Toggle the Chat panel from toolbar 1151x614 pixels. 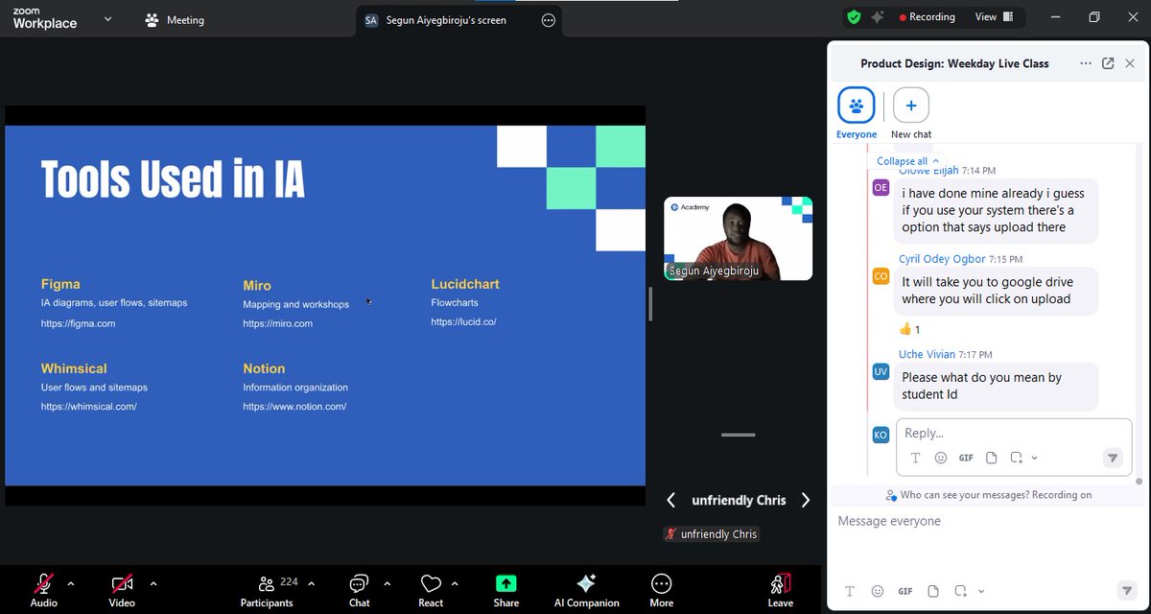[x=359, y=589]
